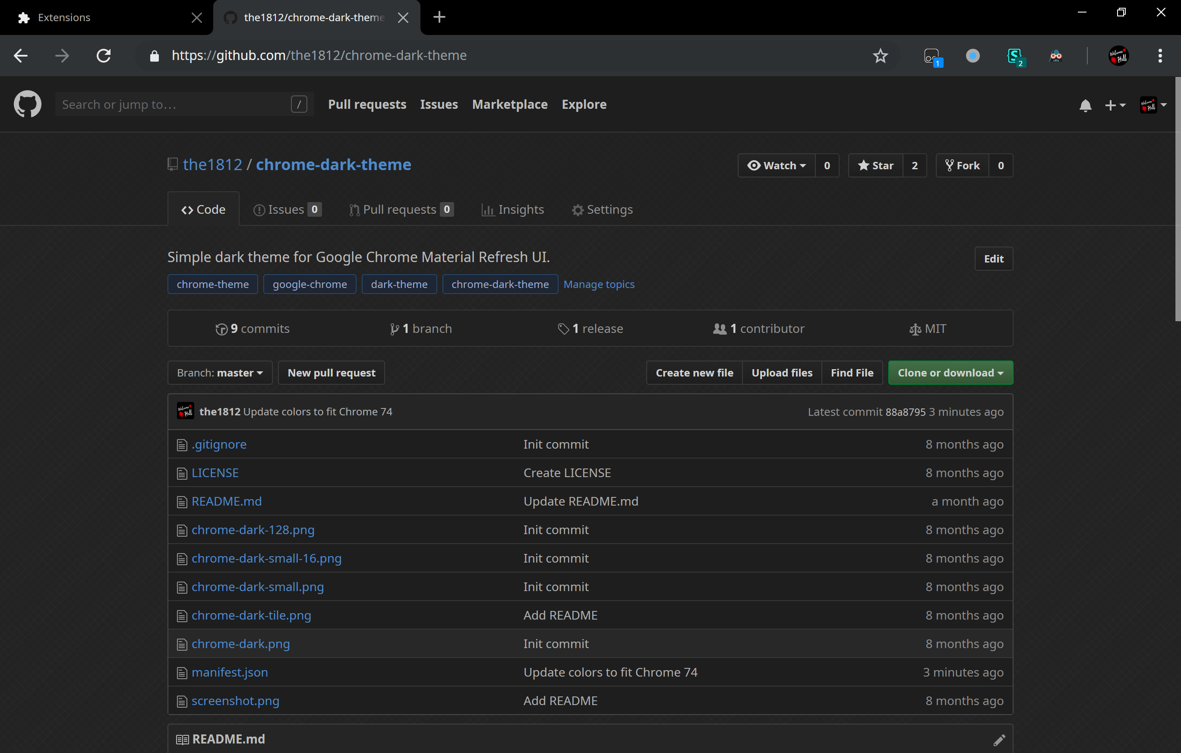Click the GitHub octocat logo
This screenshot has height=753, width=1181.
28,104
